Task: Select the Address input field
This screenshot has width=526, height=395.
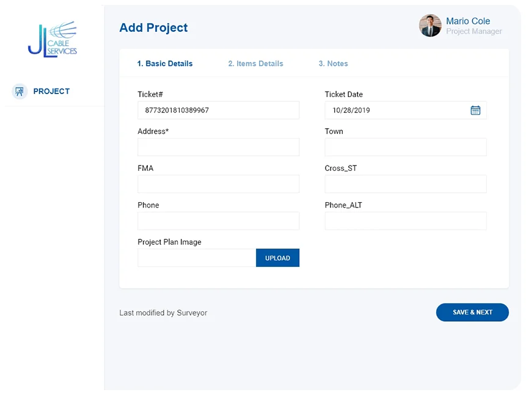Action: tap(218, 147)
